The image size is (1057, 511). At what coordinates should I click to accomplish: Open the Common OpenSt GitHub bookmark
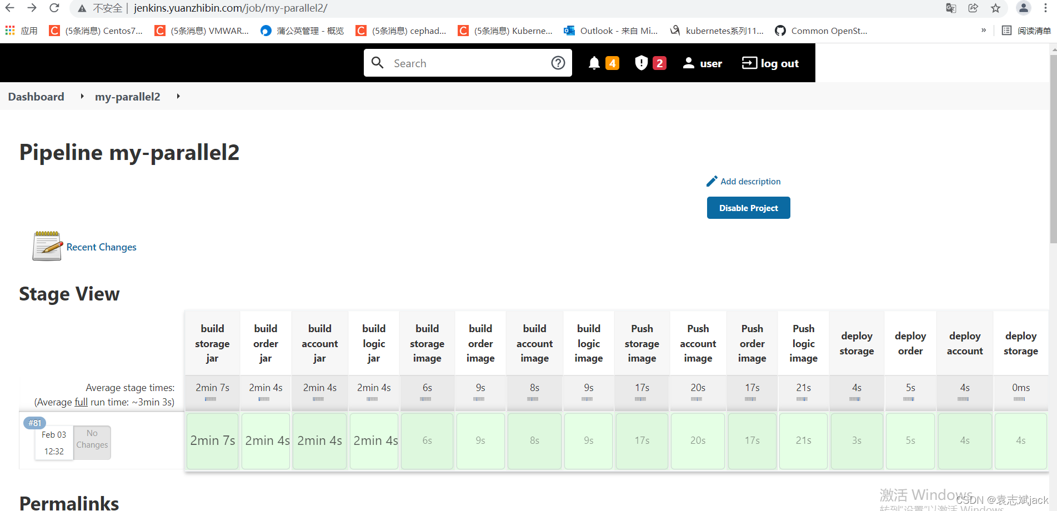821,31
